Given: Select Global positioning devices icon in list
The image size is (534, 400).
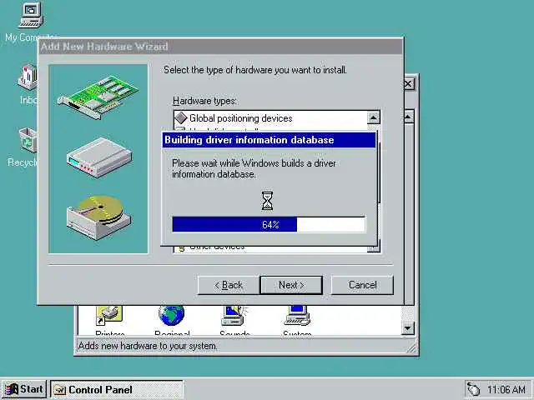Looking at the screenshot, I should pyautogui.click(x=181, y=118).
